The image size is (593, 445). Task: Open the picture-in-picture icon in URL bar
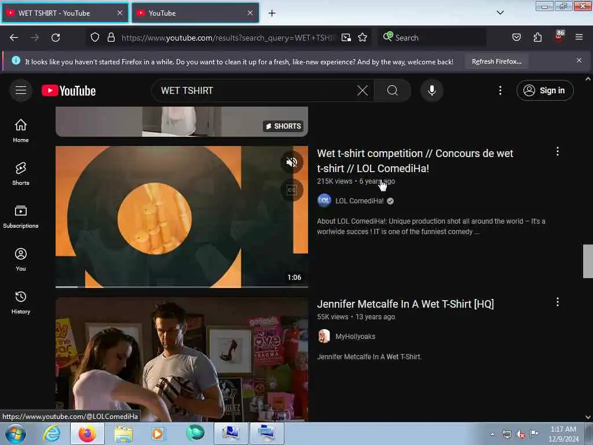[346, 37]
